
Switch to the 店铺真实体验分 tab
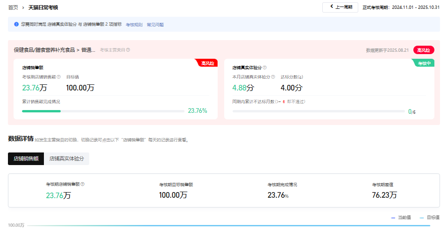[x=67, y=159]
